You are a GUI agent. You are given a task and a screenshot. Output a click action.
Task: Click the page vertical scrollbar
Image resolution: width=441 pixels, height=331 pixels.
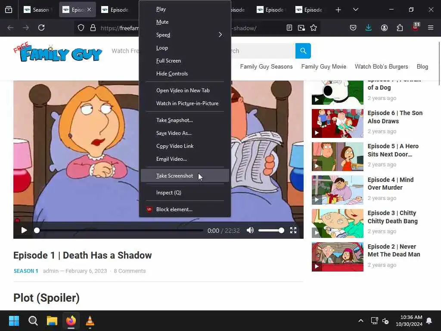point(439,63)
